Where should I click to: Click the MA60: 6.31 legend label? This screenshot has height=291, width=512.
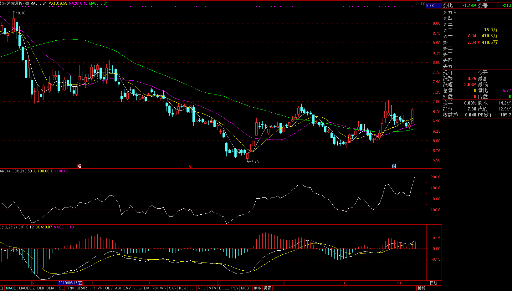[98, 3]
